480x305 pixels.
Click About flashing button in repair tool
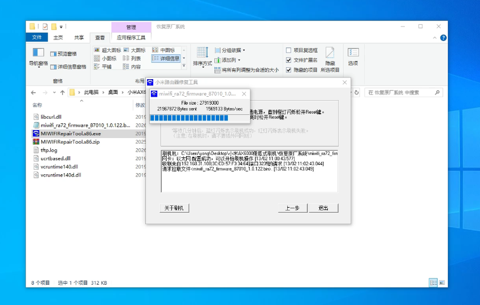click(174, 208)
